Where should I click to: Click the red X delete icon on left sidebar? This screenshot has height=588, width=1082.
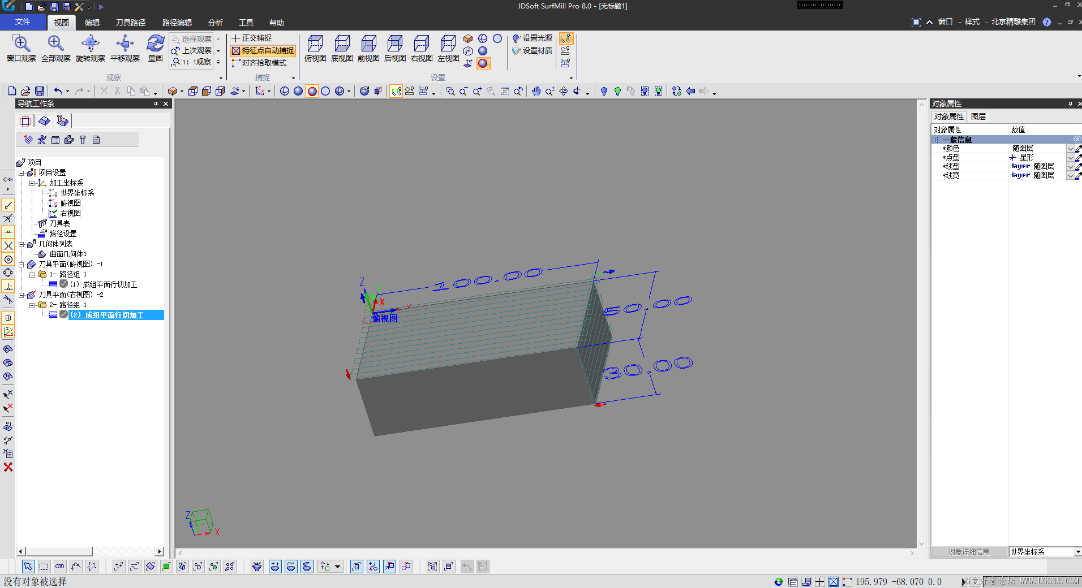click(x=8, y=467)
